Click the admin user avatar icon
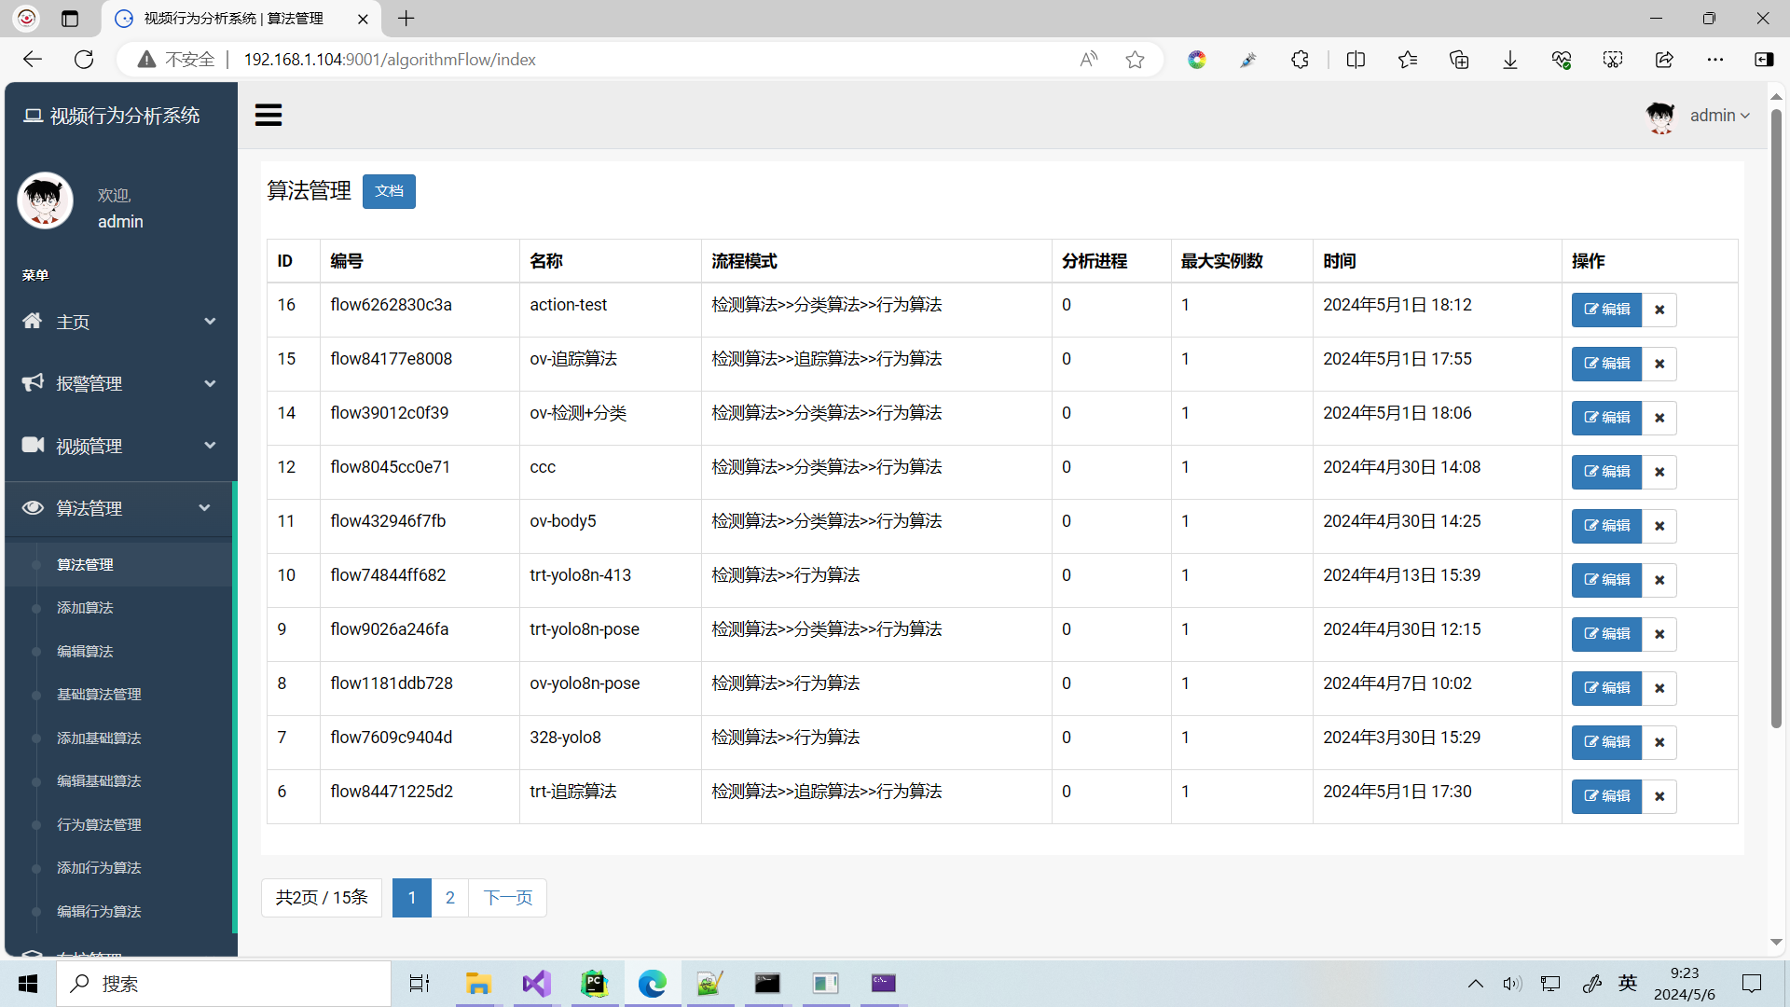 click(1663, 115)
